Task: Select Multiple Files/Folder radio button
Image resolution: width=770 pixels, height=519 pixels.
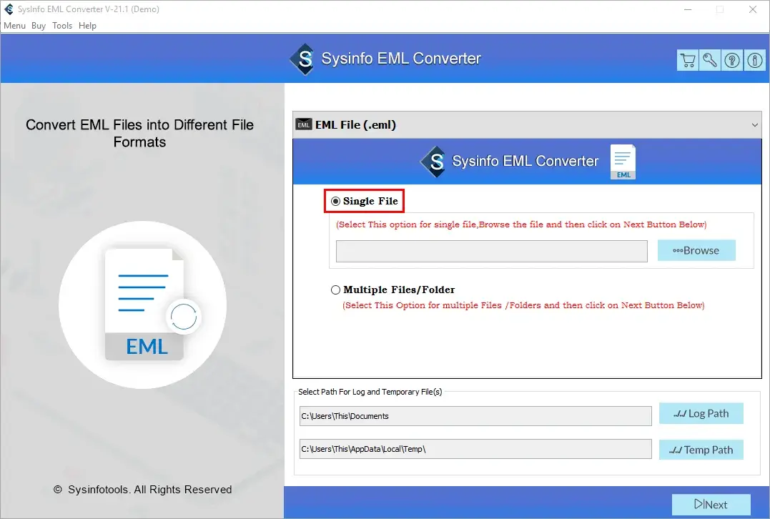Action: pos(335,290)
